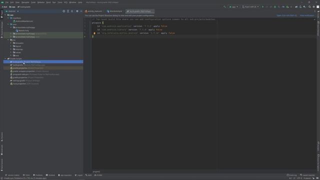Click Sync Project with Gradle Files icon
Image resolution: width=320 pixels, height=180 pixels.
296,6
